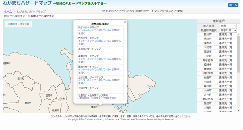Select 南足柄市 in the region list

pyautogui.click(x=207, y=99)
